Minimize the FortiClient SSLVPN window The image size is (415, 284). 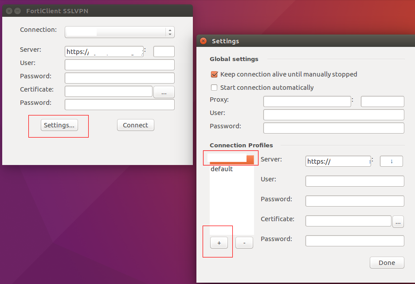17,11
